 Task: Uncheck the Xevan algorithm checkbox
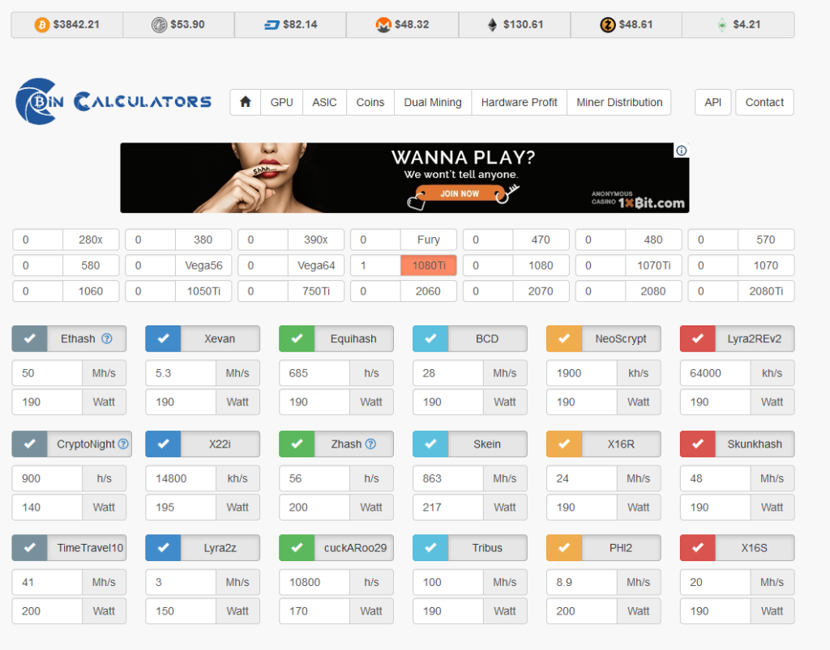pyautogui.click(x=163, y=338)
